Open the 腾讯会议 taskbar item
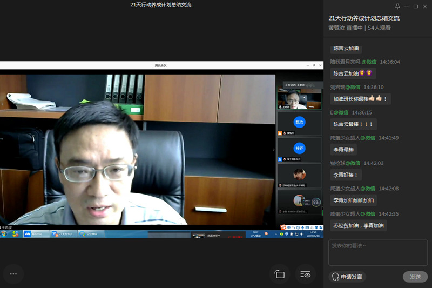 point(36,234)
